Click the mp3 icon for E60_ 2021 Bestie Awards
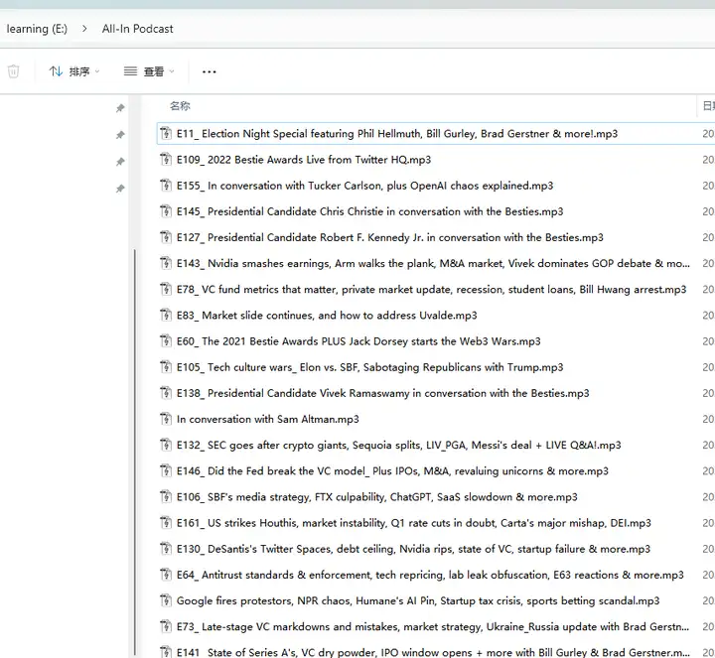Image resolution: width=715 pixels, height=658 pixels. (x=166, y=341)
